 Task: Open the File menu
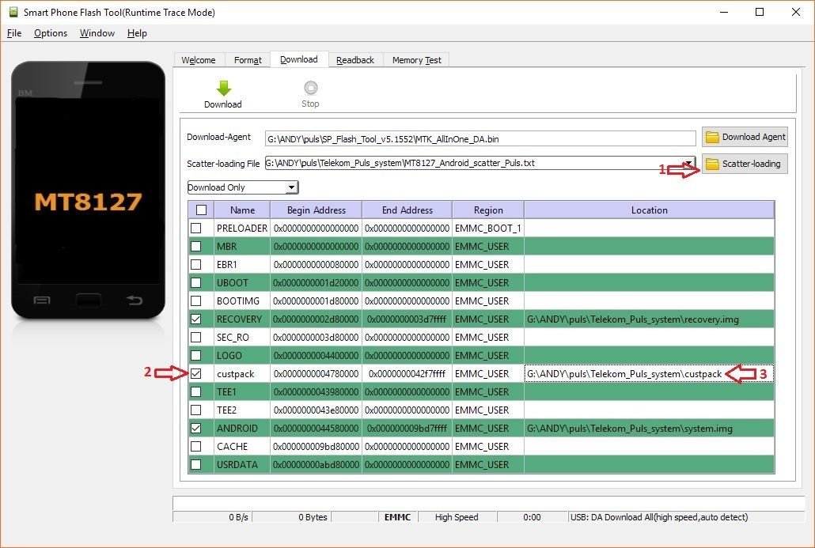(14, 33)
